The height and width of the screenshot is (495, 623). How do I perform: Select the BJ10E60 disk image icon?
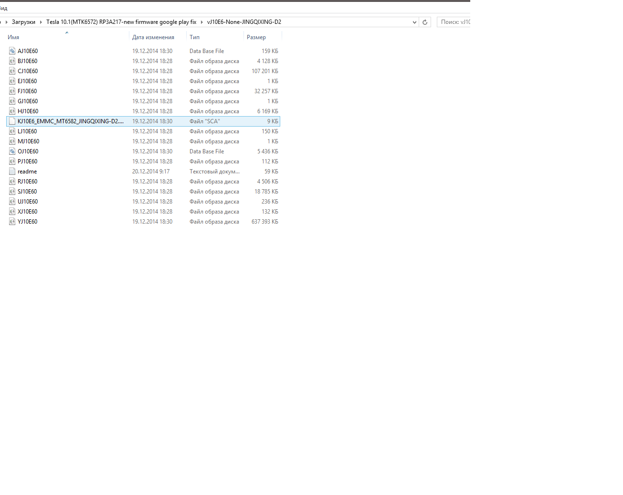[x=12, y=61]
